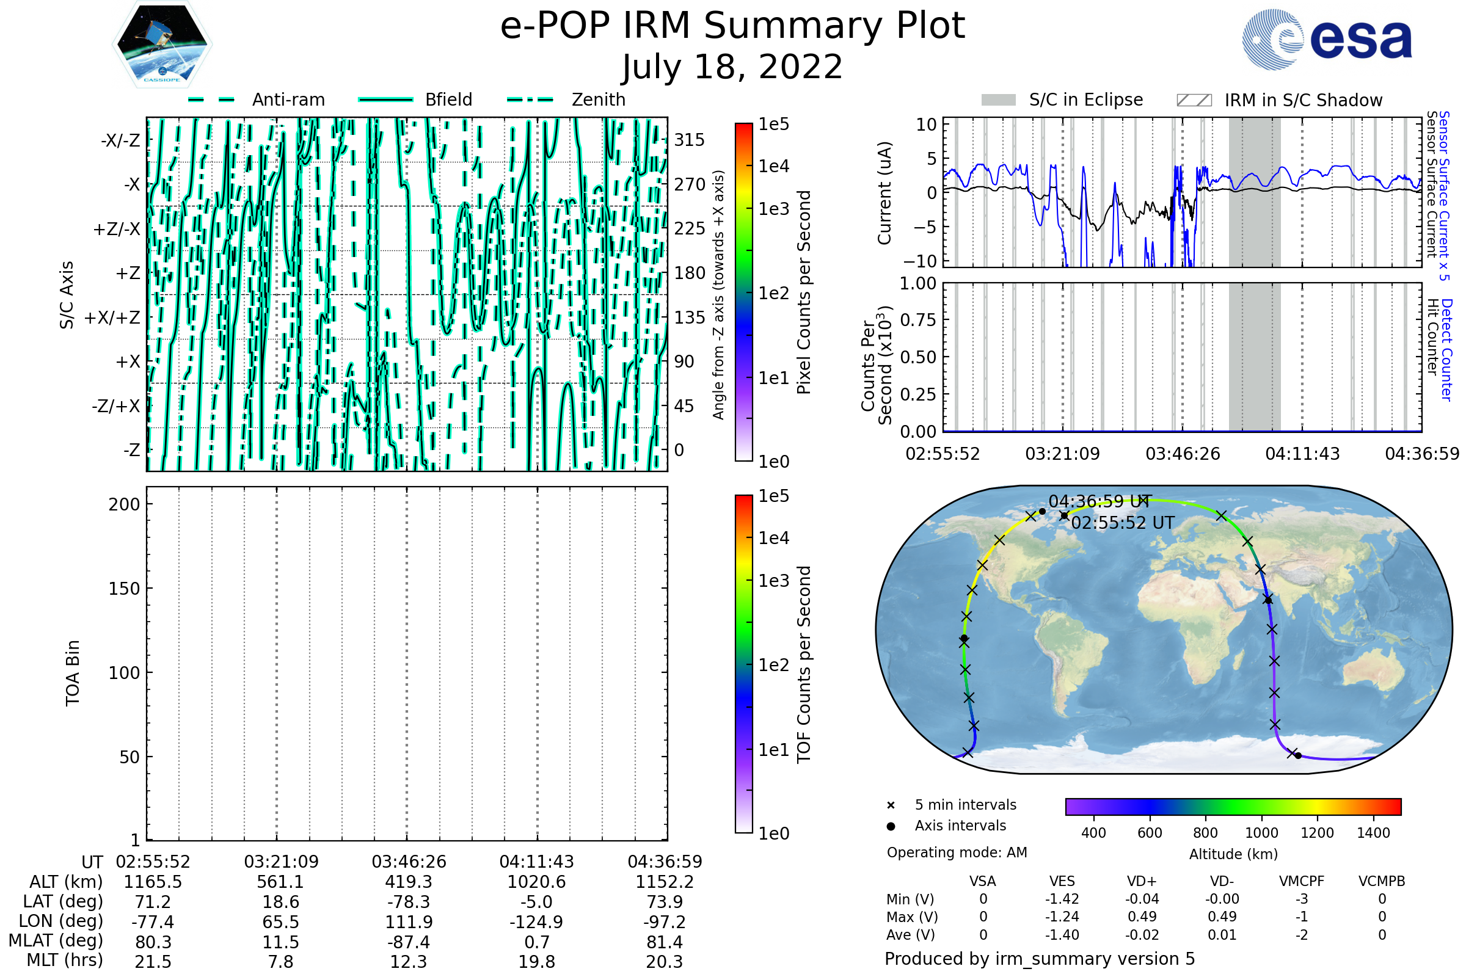The width and height of the screenshot is (1466, 977).
Task: Click the Pixel Counts per Second colorbar
Action: 743,292
